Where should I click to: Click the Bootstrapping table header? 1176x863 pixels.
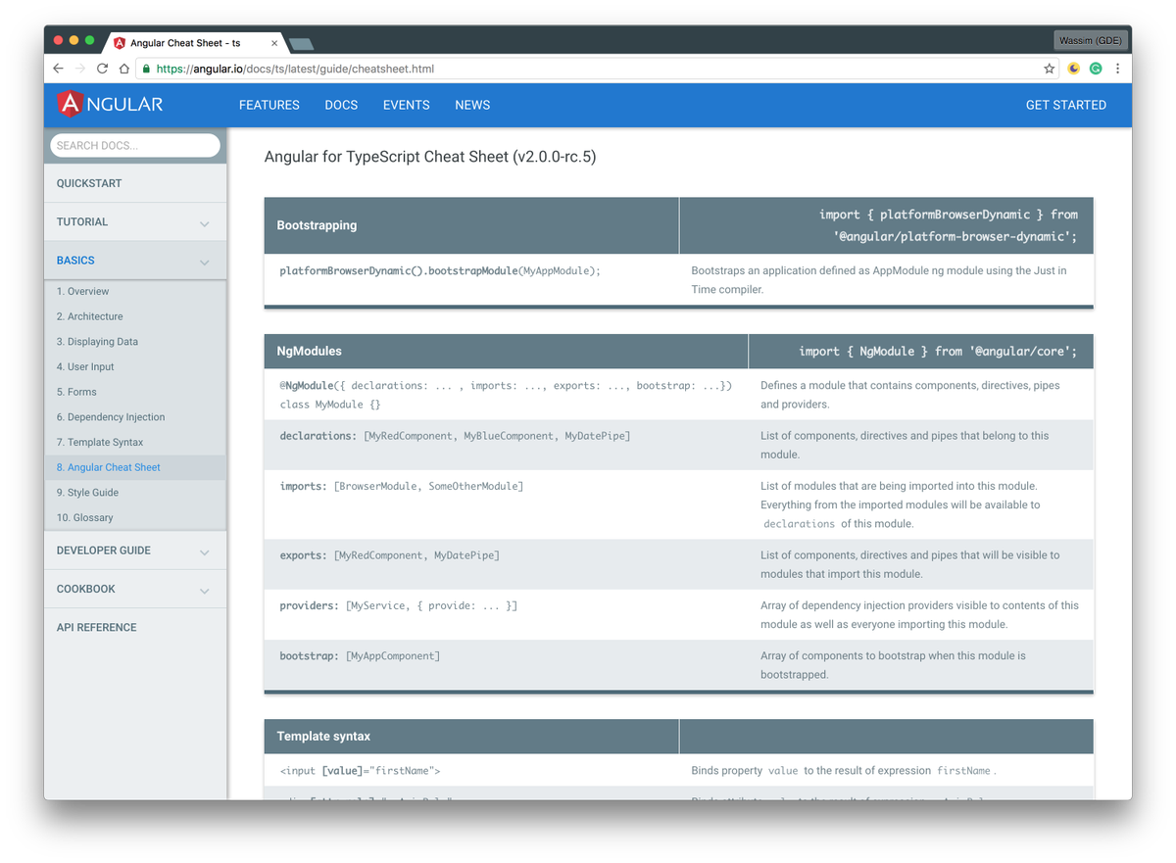point(471,225)
